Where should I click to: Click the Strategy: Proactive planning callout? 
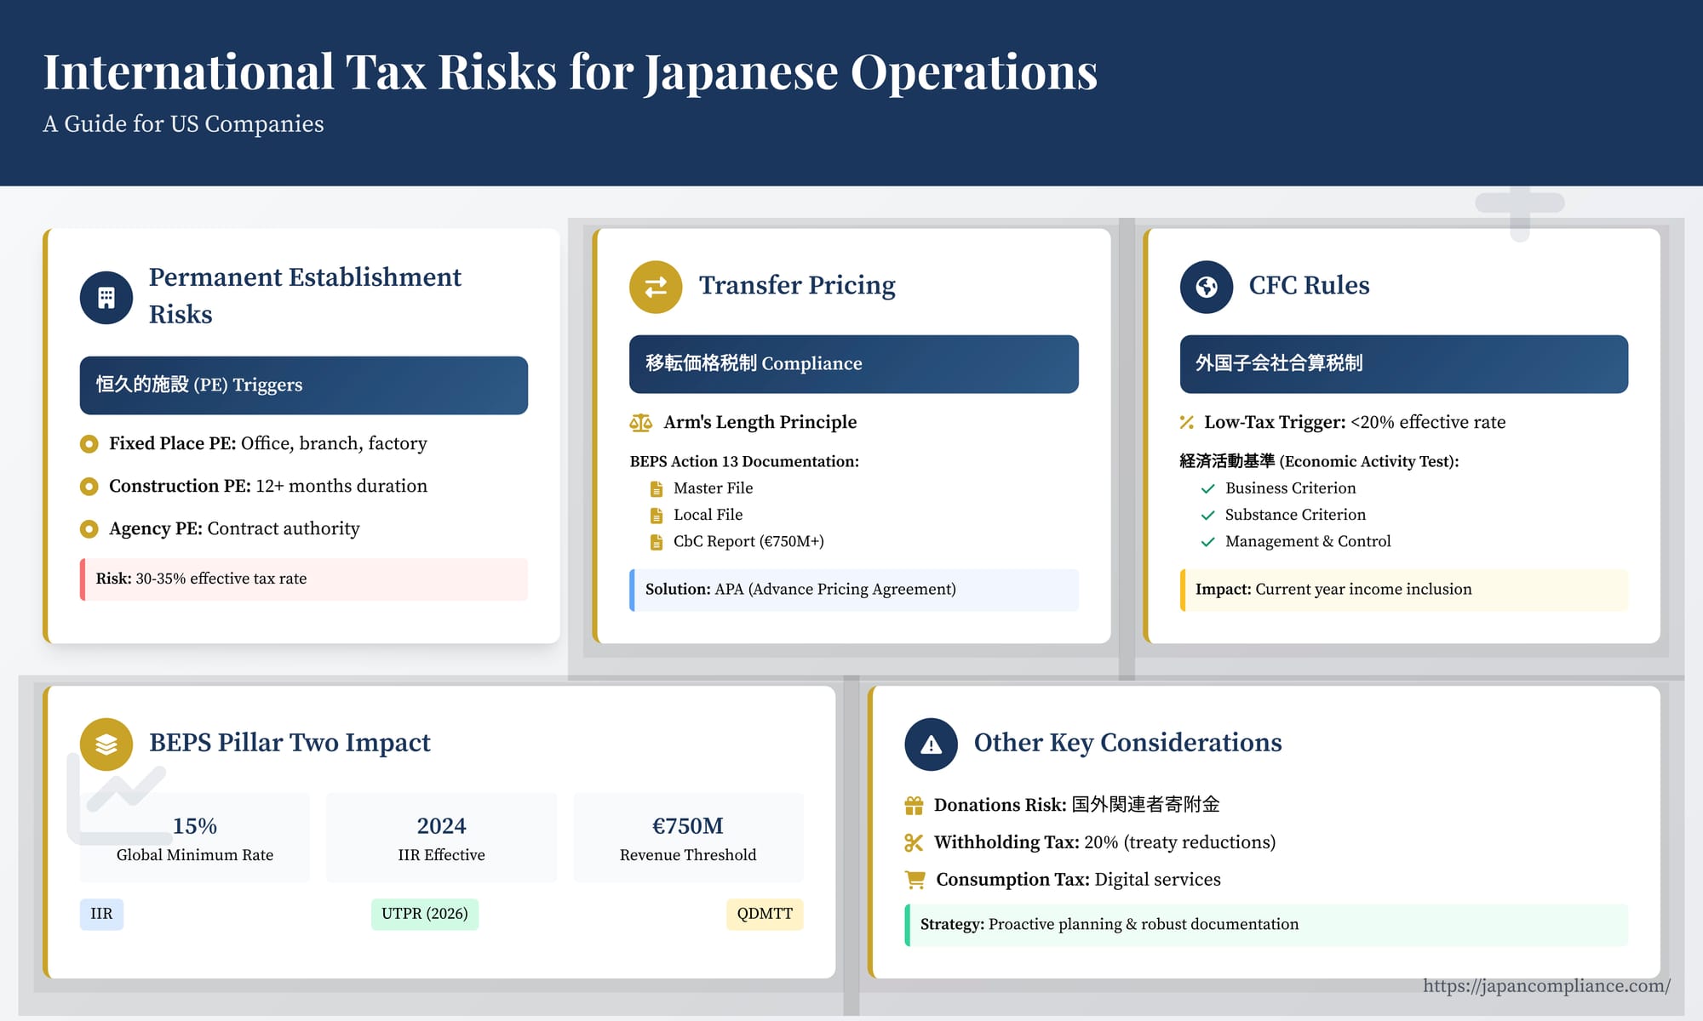[1266, 925]
